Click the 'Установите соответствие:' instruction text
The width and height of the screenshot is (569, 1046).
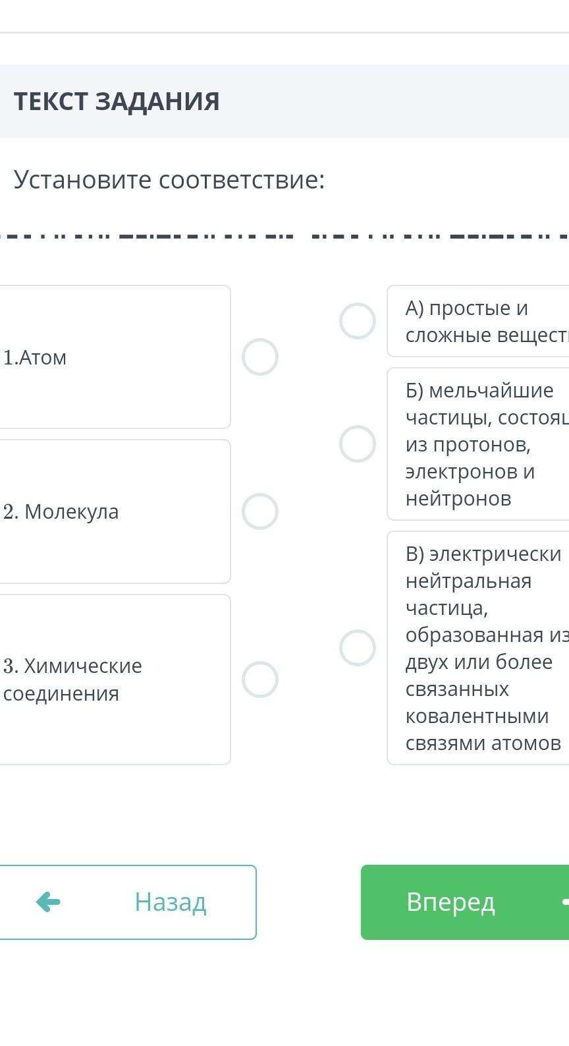(x=169, y=179)
